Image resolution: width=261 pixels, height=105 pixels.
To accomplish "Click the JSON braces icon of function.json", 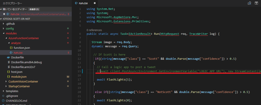I will pos(11,48).
